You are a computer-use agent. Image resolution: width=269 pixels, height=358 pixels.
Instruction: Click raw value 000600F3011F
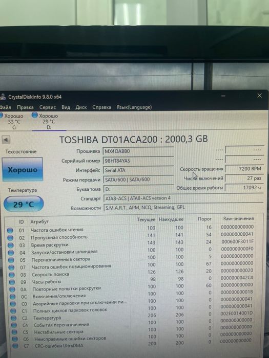coord(237,241)
